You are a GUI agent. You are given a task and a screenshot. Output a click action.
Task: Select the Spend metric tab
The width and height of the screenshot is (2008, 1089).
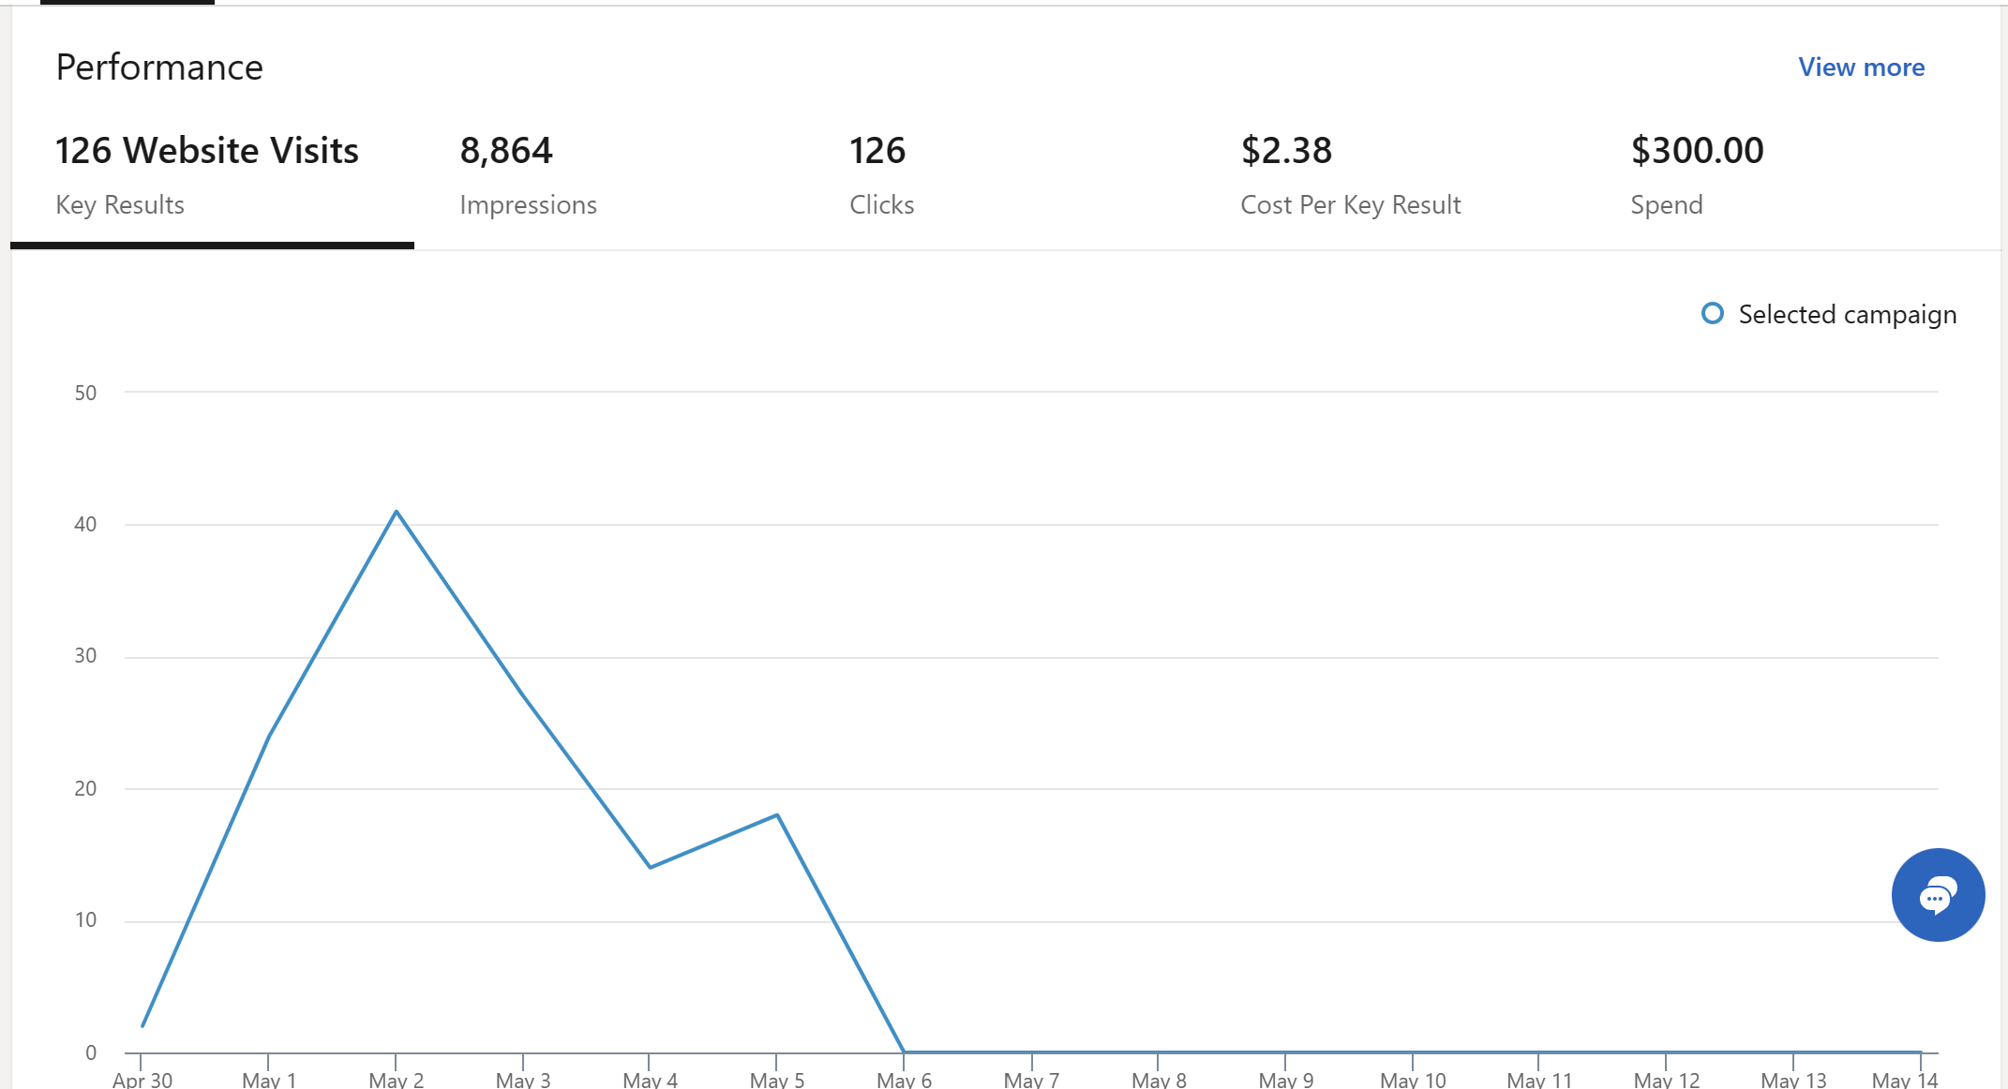[1697, 175]
